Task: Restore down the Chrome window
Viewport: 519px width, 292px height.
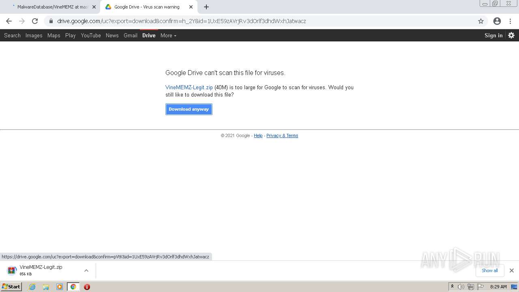Action: coord(495,3)
